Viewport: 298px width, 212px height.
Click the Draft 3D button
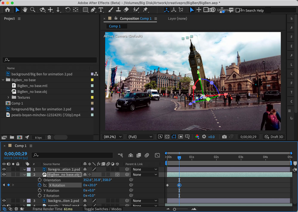click(274, 137)
